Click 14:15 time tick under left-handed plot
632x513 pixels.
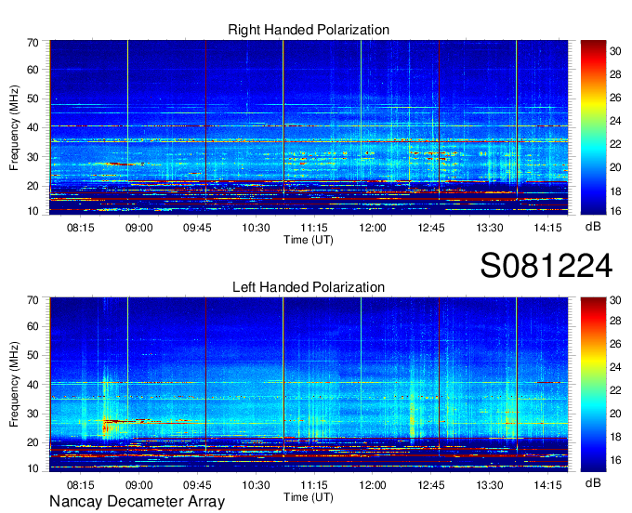click(x=547, y=485)
